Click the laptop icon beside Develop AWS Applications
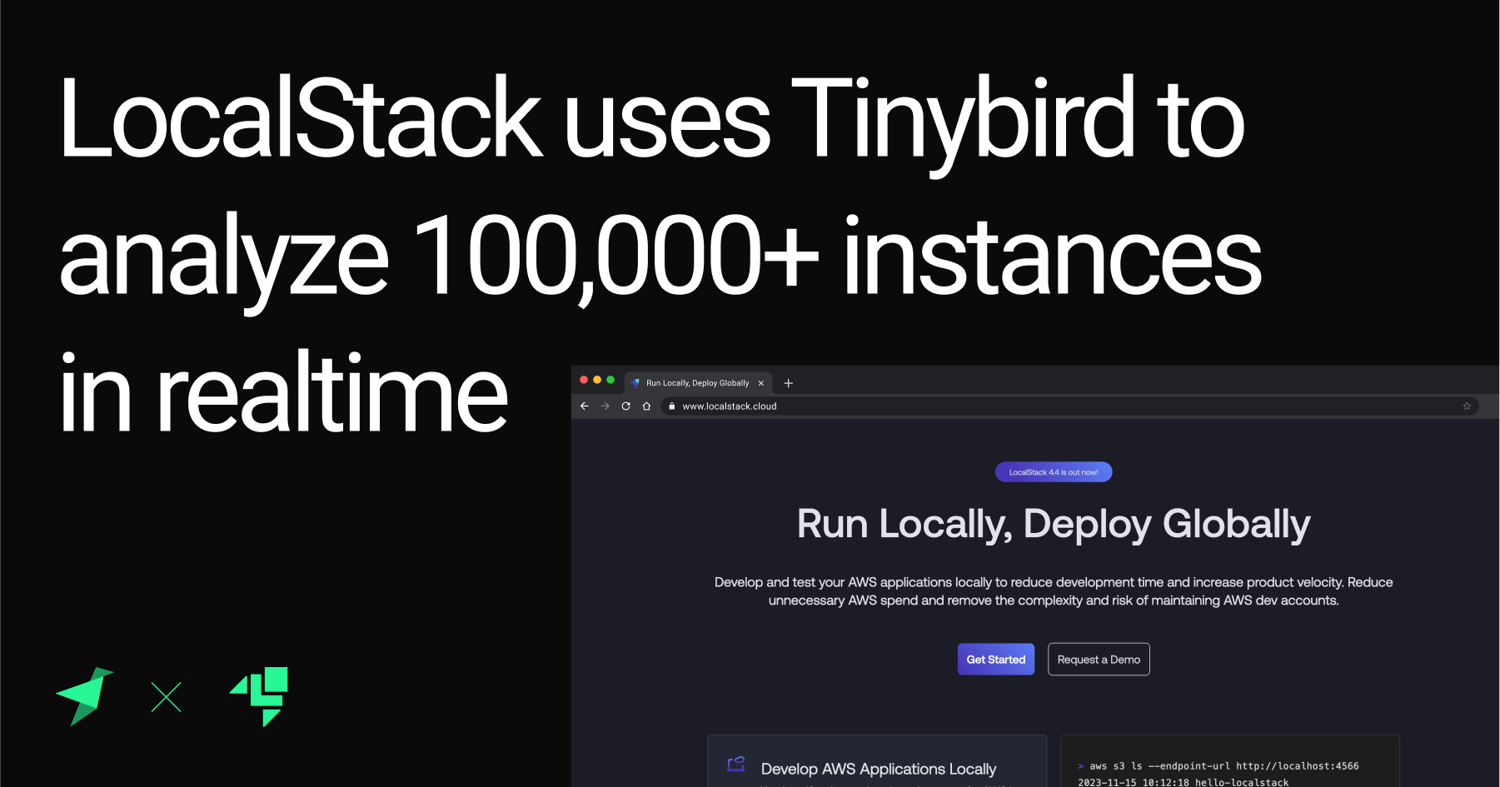This screenshot has width=1500, height=787. coord(735,764)
